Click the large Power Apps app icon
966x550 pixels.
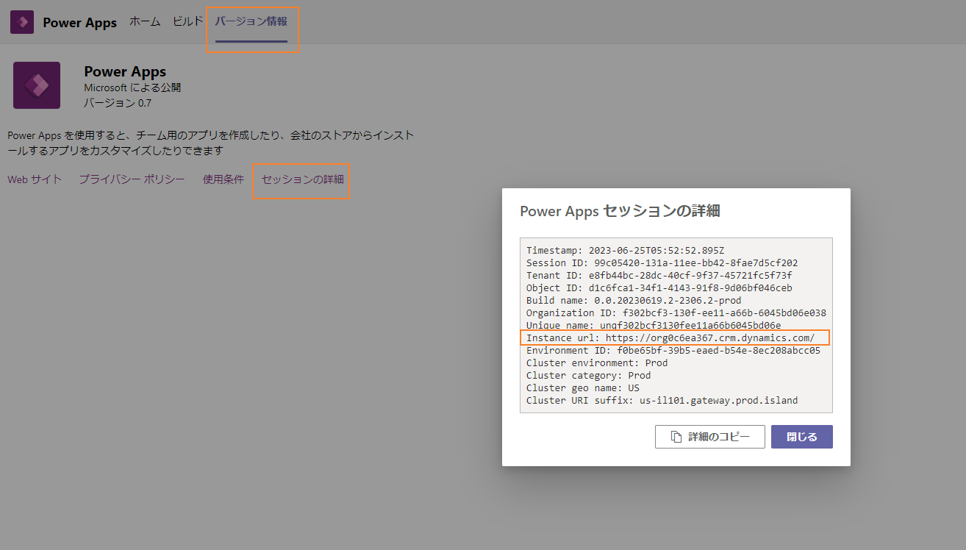coord(37,85)
